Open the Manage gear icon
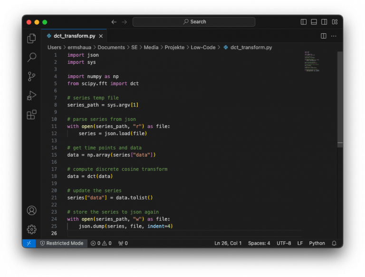Viewport: 365px width, 277px height. (x=32, y=229)
